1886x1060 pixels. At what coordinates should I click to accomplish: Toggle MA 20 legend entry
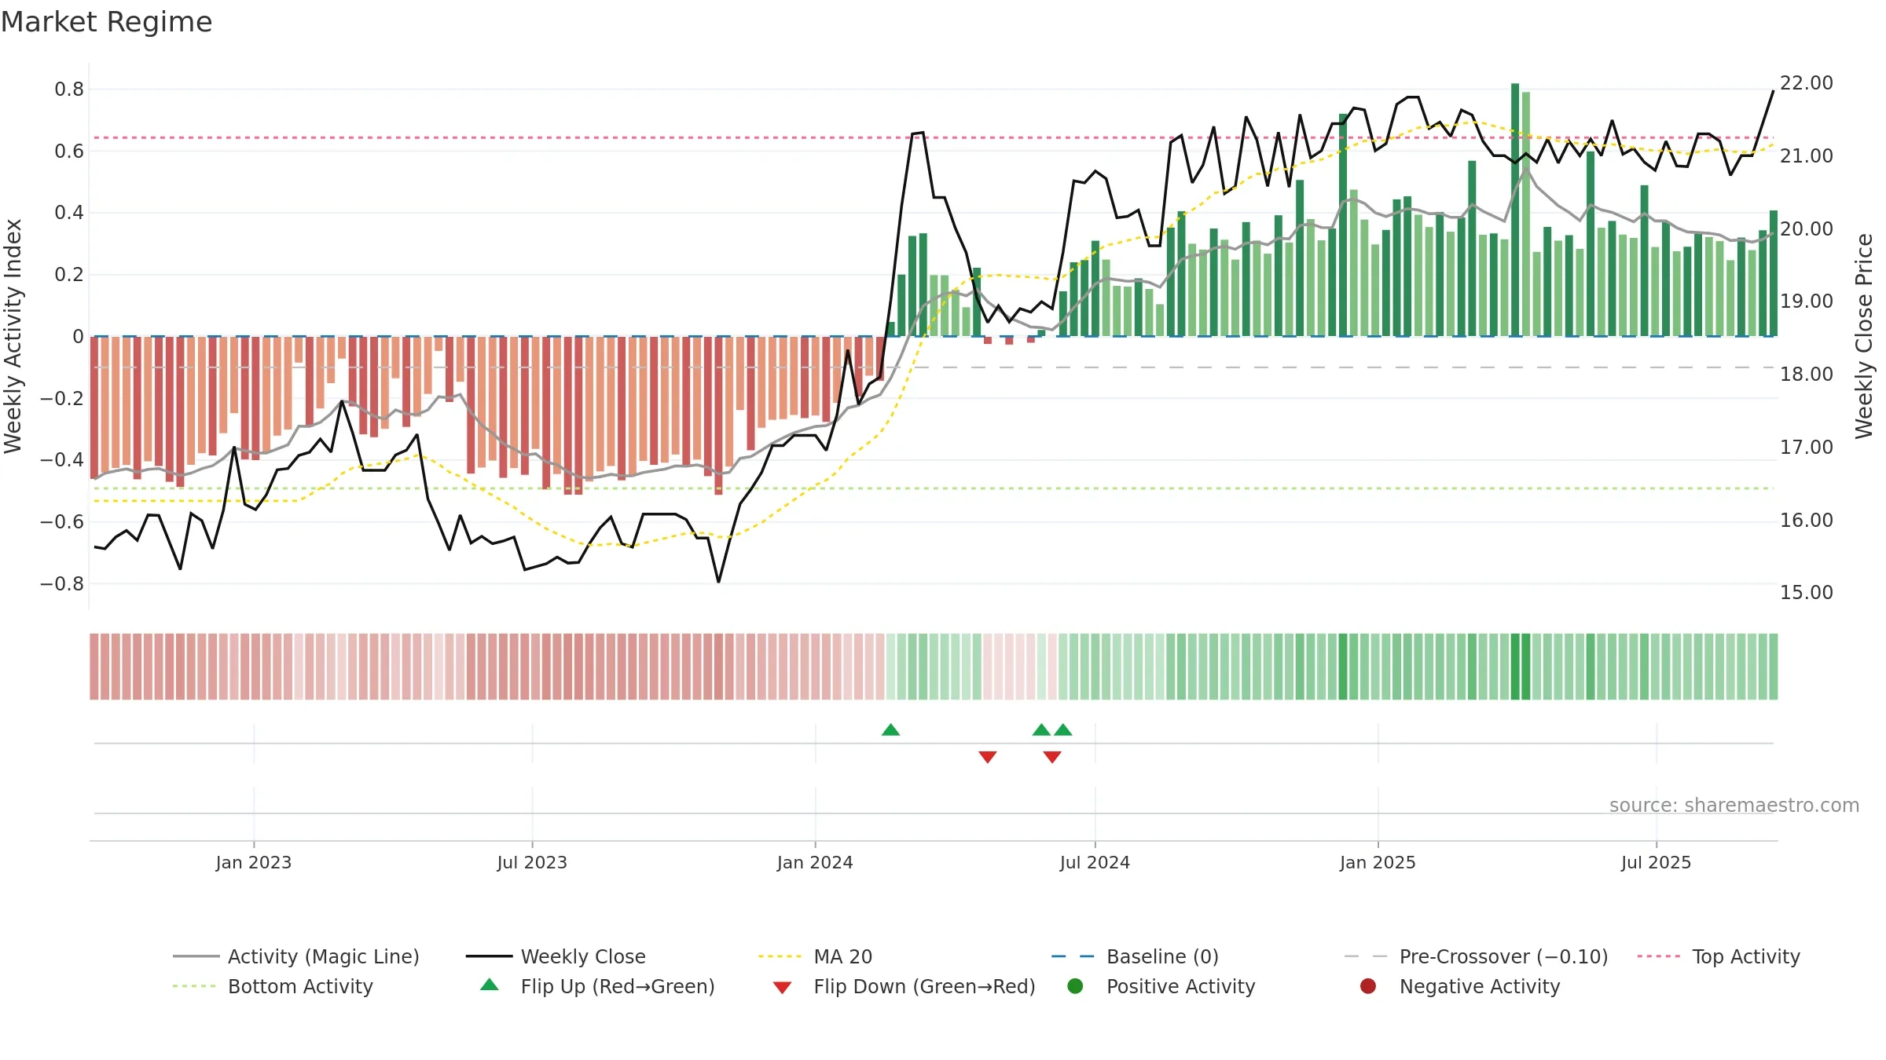[815, 956]
